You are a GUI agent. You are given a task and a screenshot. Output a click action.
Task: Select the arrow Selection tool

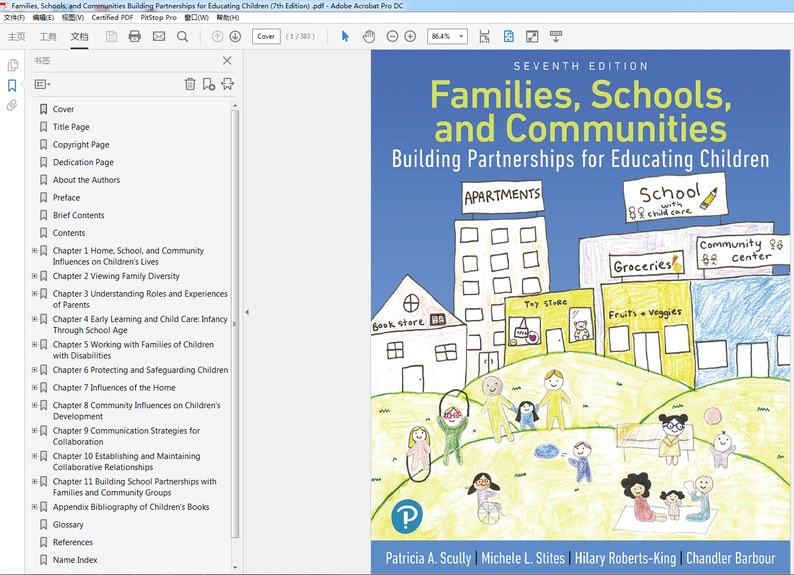[345, 36]
